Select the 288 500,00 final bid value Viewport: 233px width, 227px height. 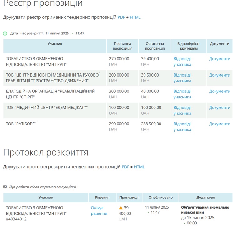tap(151, 124)
